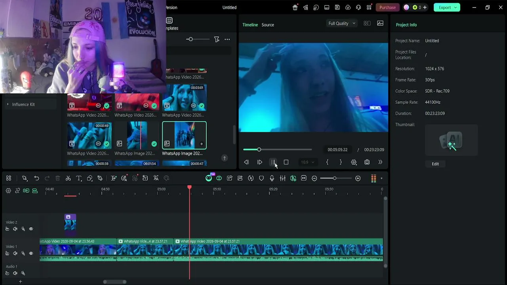This screenshot has width=507, height=285.
Task: Click the Edit thumbnail button
Action: click(x=435, y=164)
